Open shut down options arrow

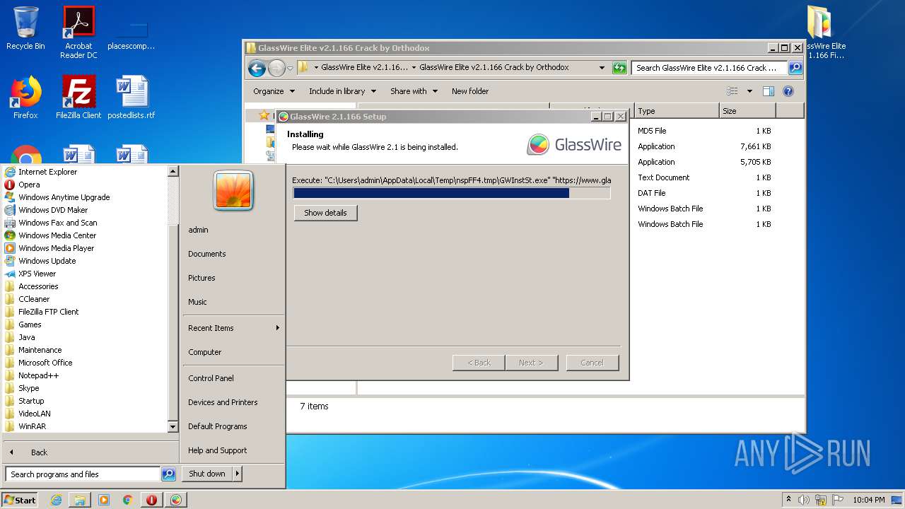pyautogui.click(x=238, y=474)
